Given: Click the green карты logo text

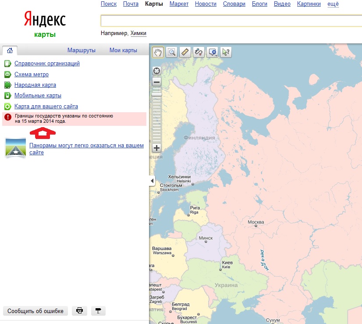Looking at the screenshot, I should (x=45, y=34).
